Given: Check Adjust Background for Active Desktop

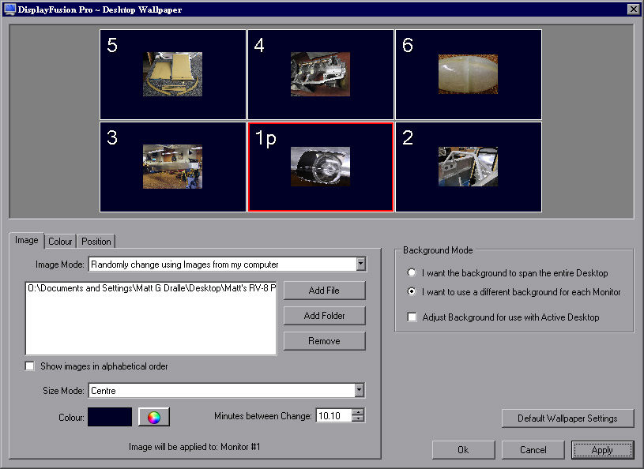Looking at the screenshot, I should click(x=412, y=317).
